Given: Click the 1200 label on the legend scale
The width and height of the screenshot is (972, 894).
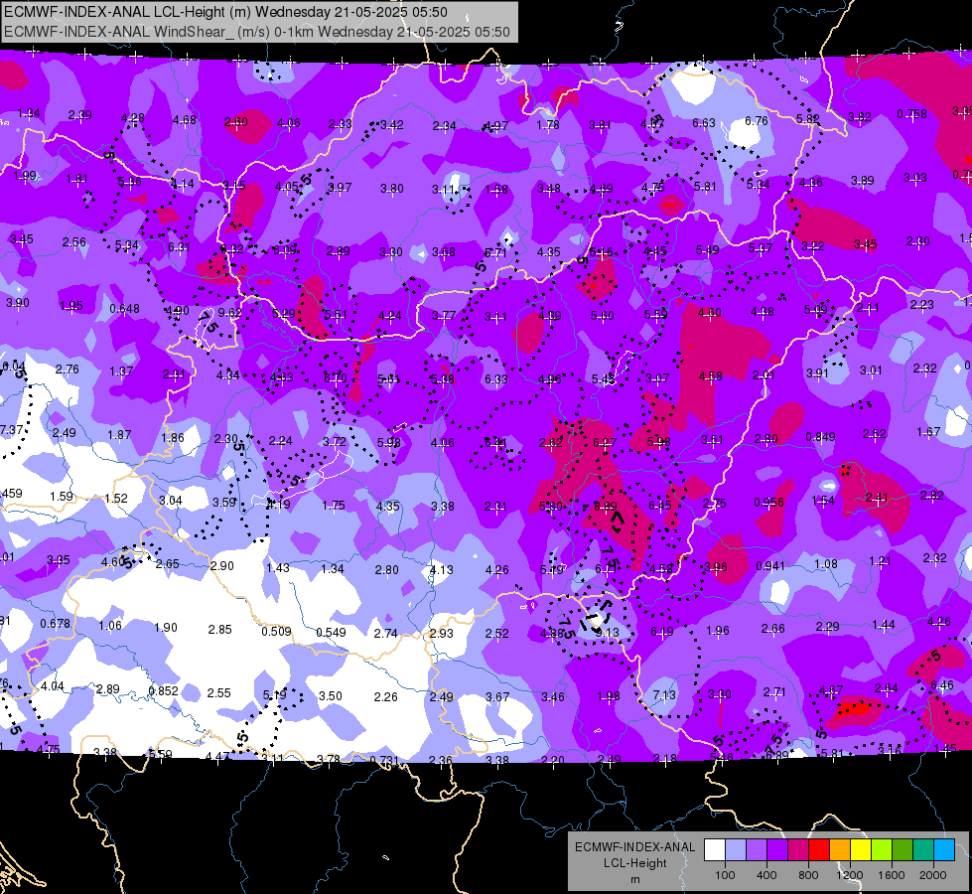Looking at the screenshot, I should coord(850,875).
